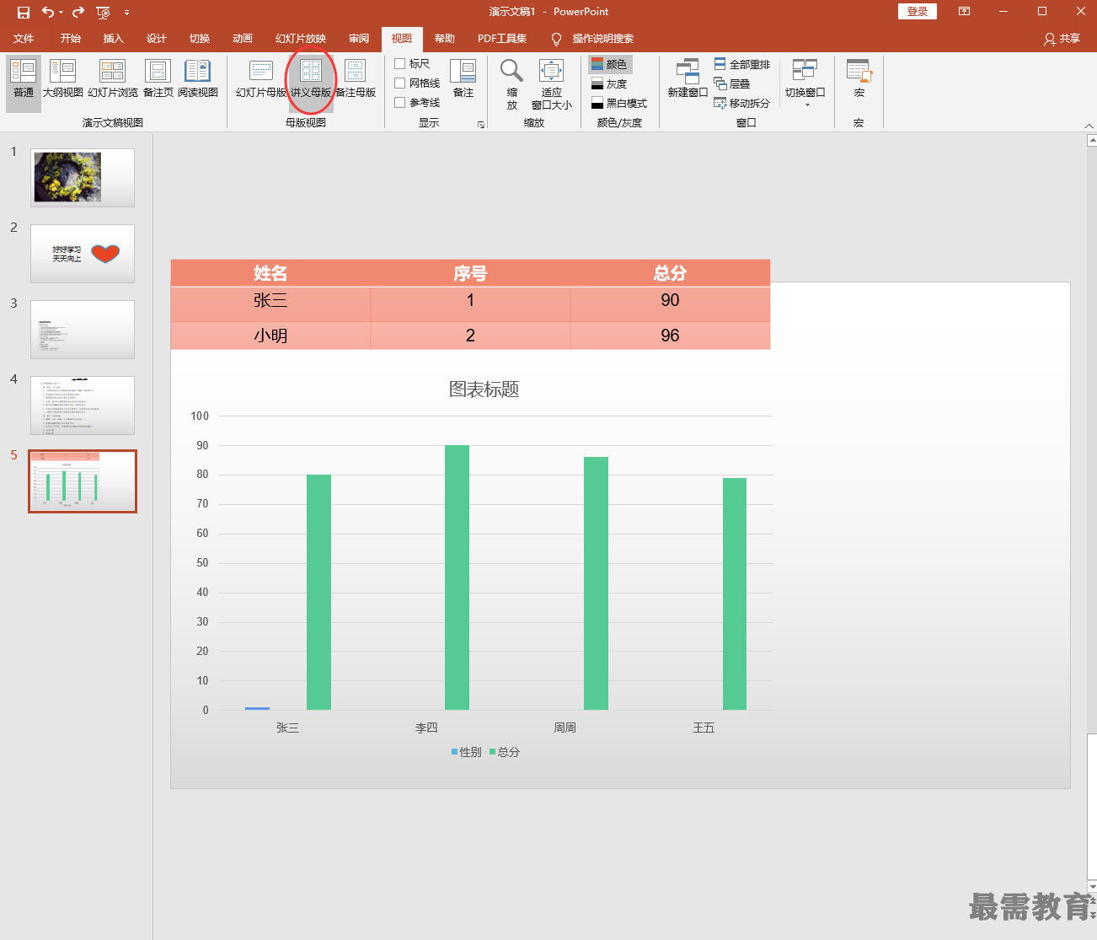Select Black and White (黑白模式)
Image resolution: width=1097 pixels, height=940 pixels.
point(619,103)
